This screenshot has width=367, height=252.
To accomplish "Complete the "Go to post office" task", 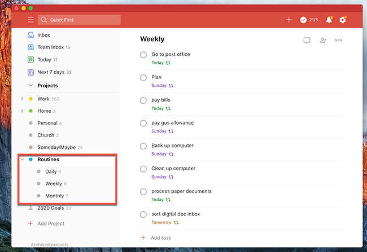I will (143, 55).
